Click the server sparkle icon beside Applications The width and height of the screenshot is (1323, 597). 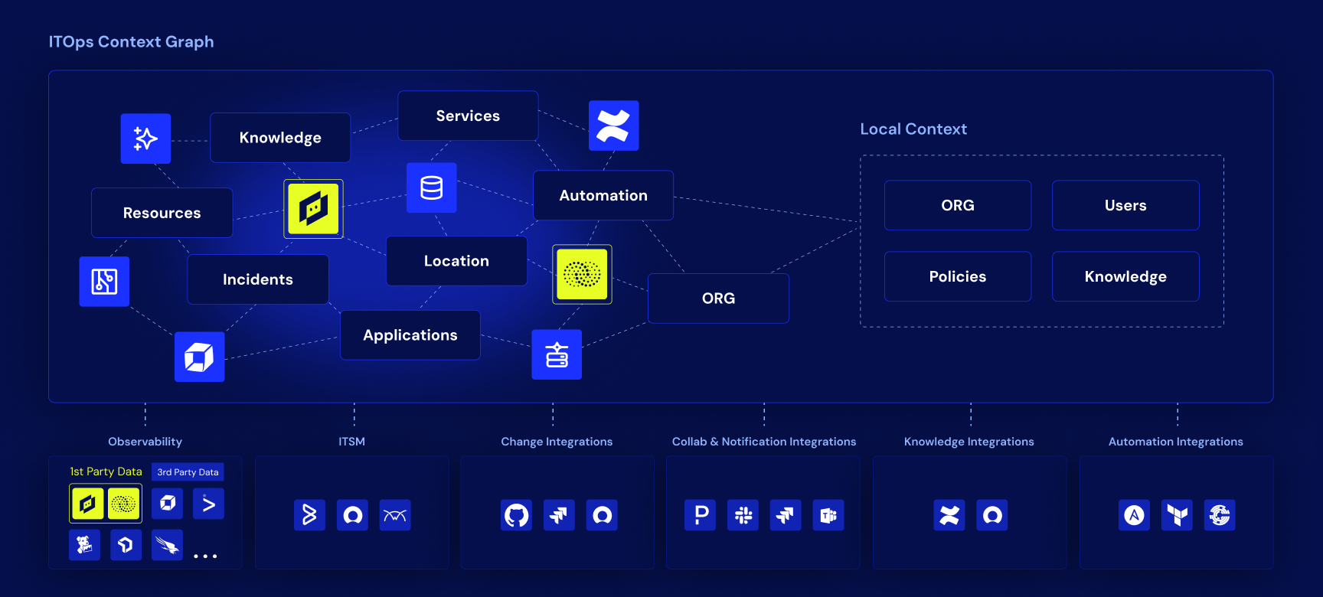pyautogui.click(x=557, y=354)
